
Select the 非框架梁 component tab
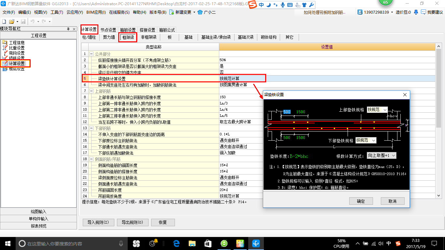tap(149, 37)
